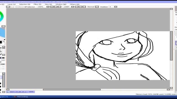Reset the view rotation

point(84,7)
